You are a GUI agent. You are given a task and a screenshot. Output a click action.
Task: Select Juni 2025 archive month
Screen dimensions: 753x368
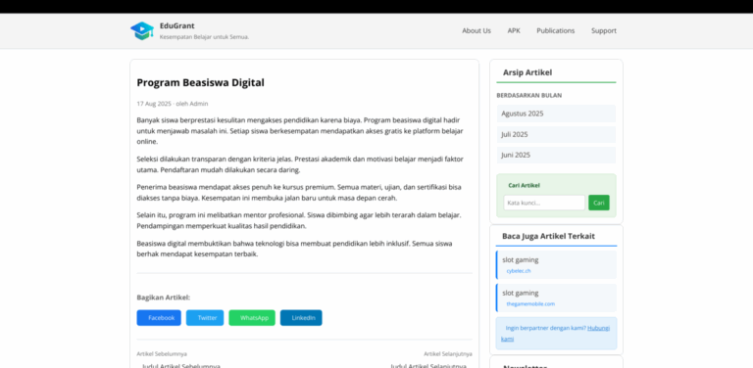556,156
